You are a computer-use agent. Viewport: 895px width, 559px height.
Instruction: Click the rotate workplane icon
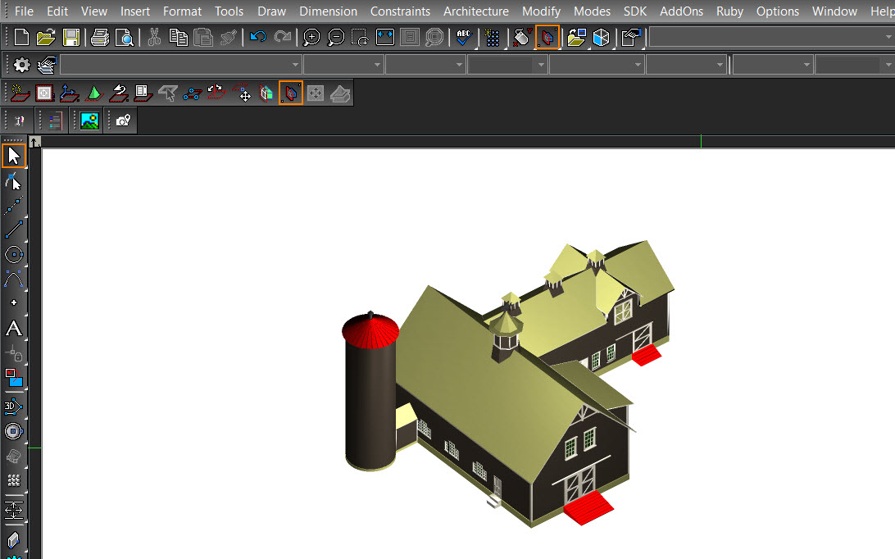coord(217,92)
